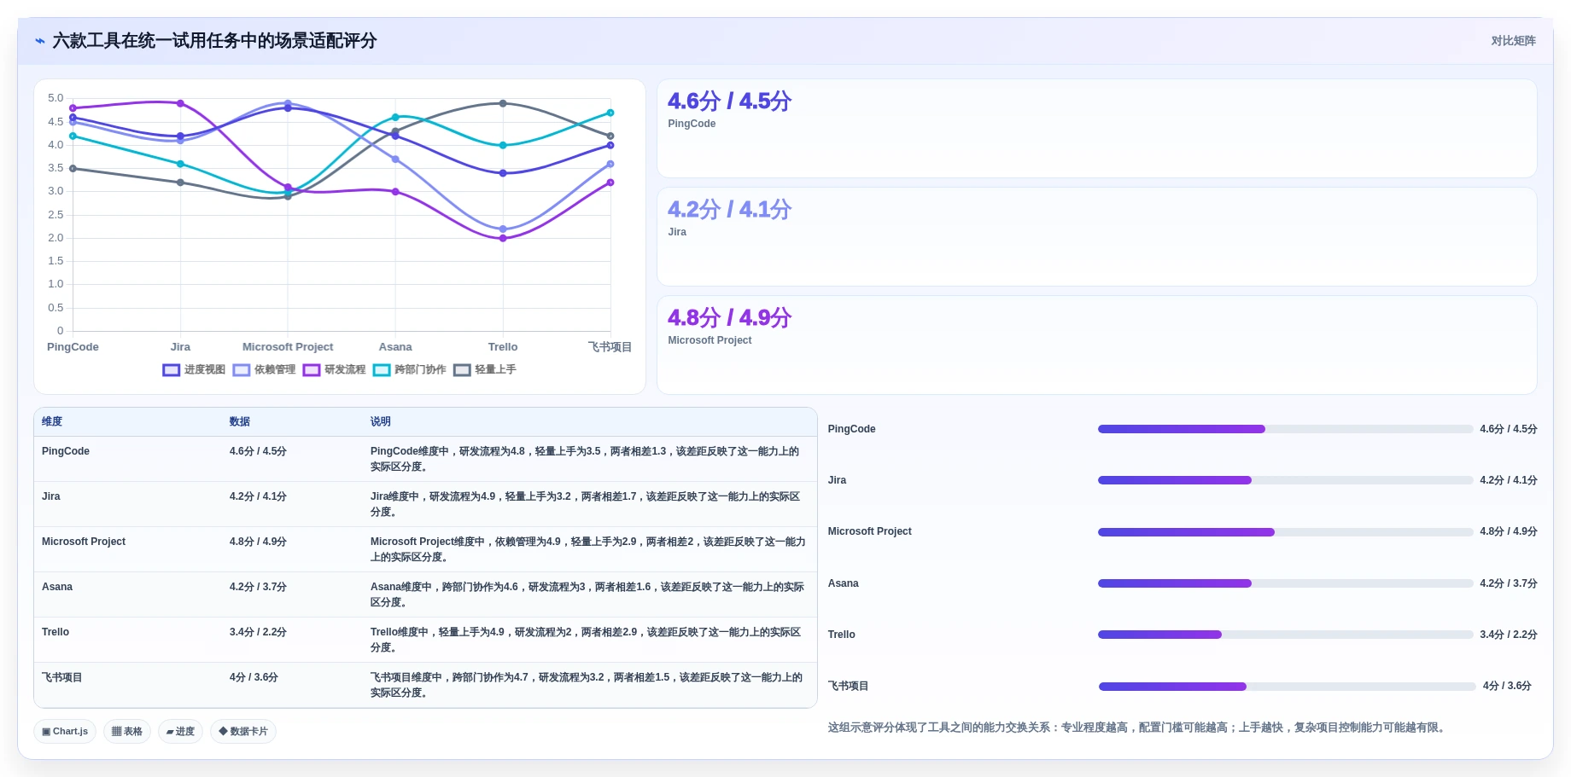Open the Jira 4.2分 / 4.1分 score card
The image size is (1571, 777).
tap(1096, 237)
